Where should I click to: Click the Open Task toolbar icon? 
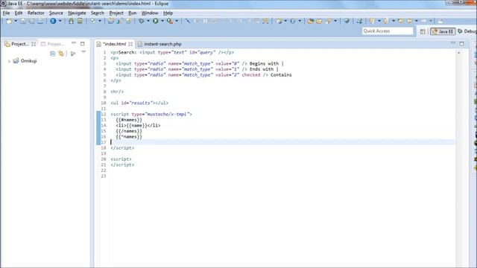pyautogui.click(x=319, y=21)
